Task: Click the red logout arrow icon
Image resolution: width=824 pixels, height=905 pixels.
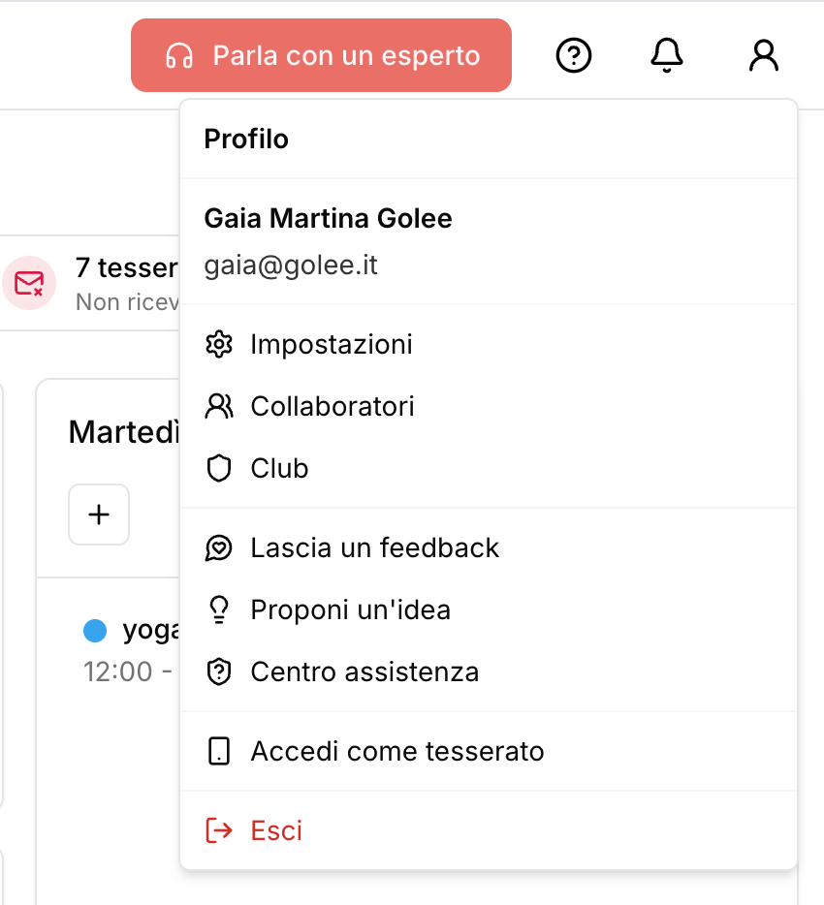Action: tap(220, 830)
